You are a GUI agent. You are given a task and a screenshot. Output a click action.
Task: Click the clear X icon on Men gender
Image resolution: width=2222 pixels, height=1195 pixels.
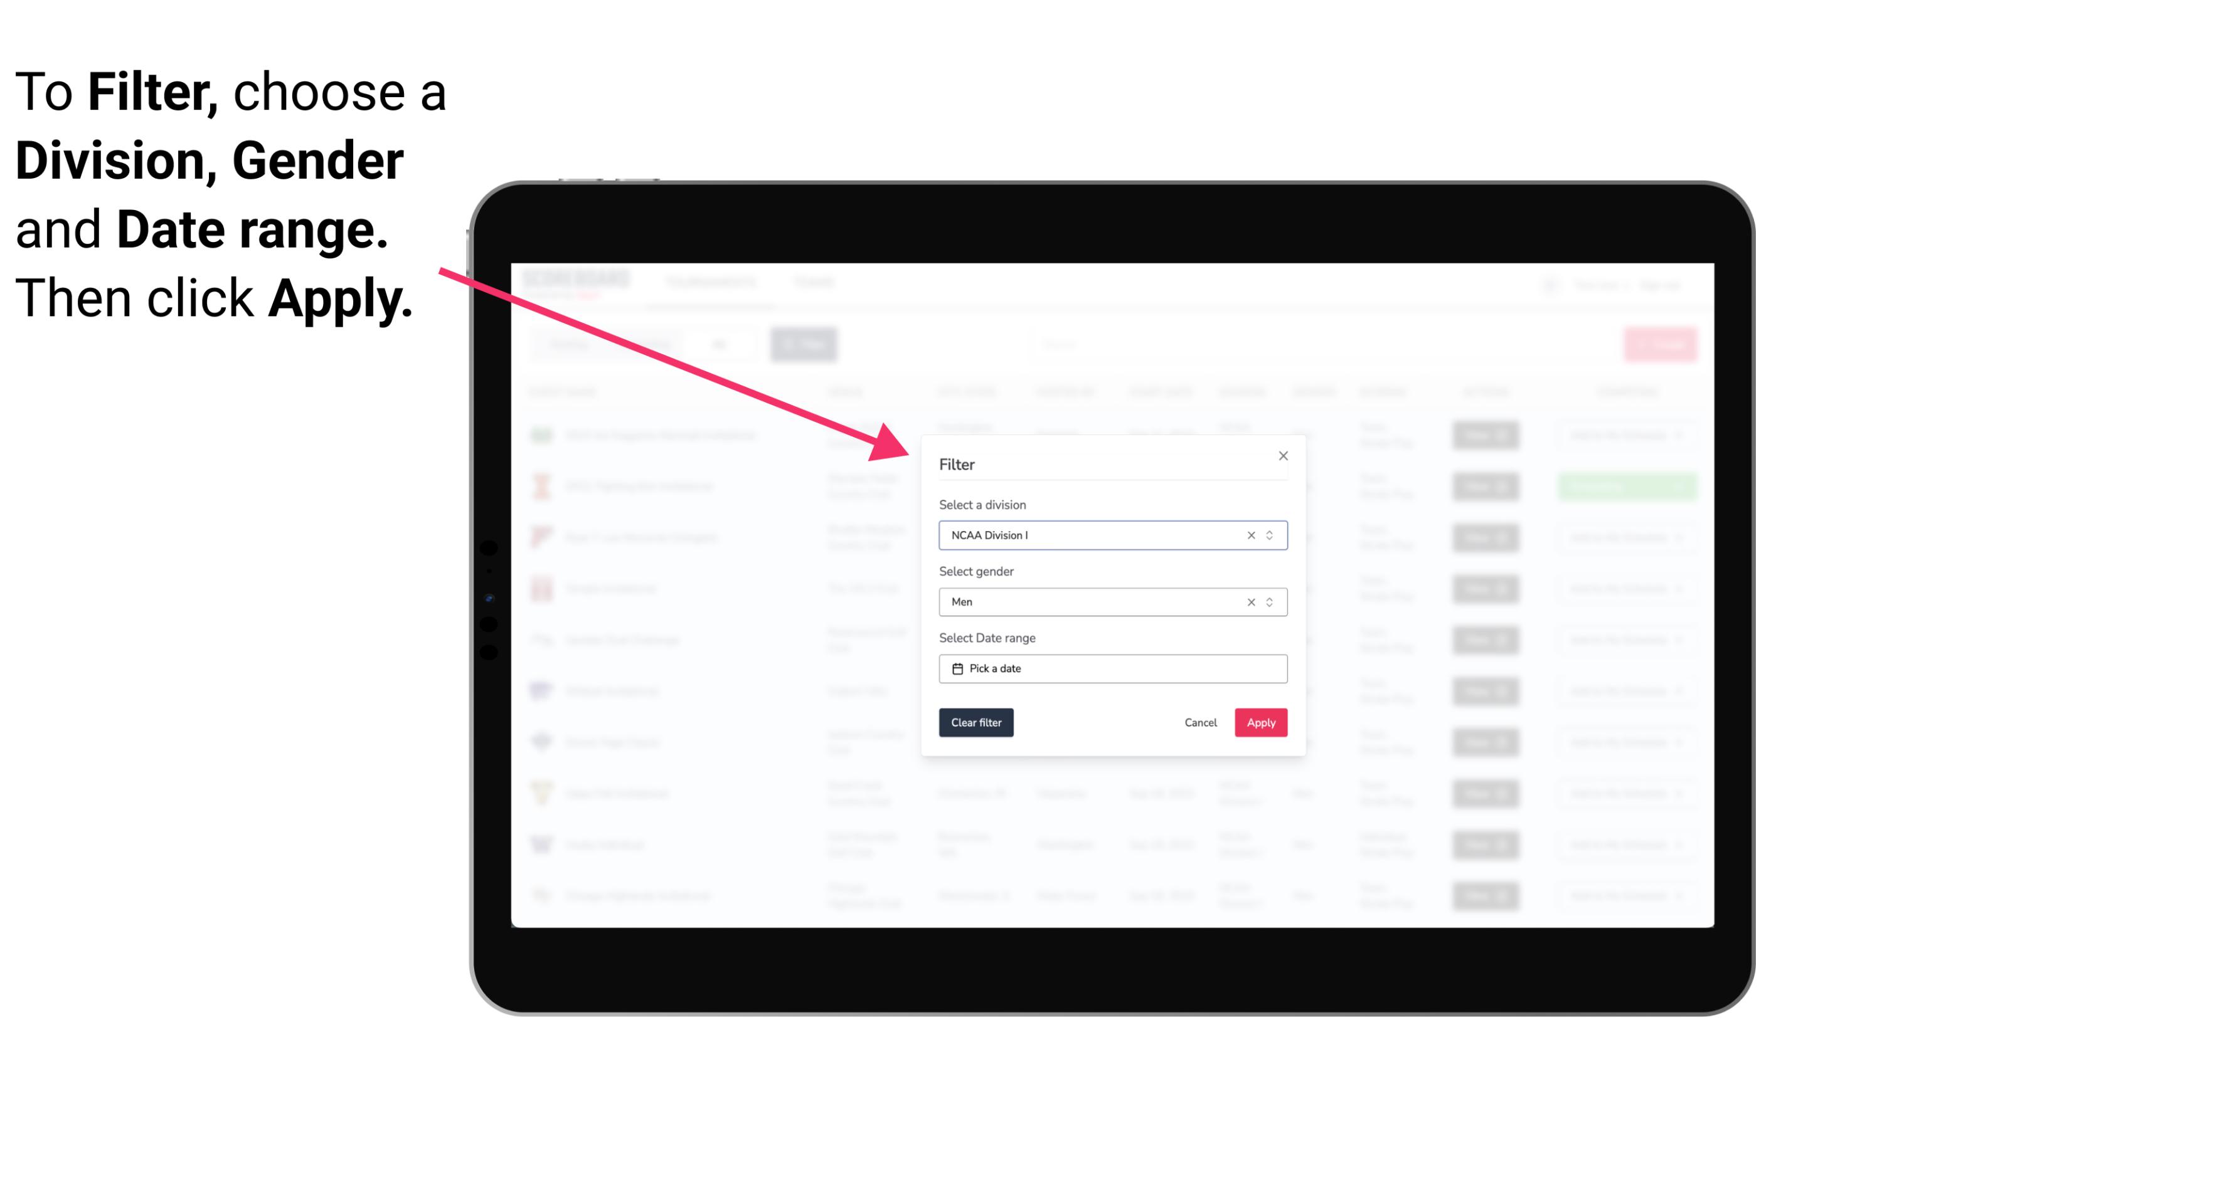1250,601
